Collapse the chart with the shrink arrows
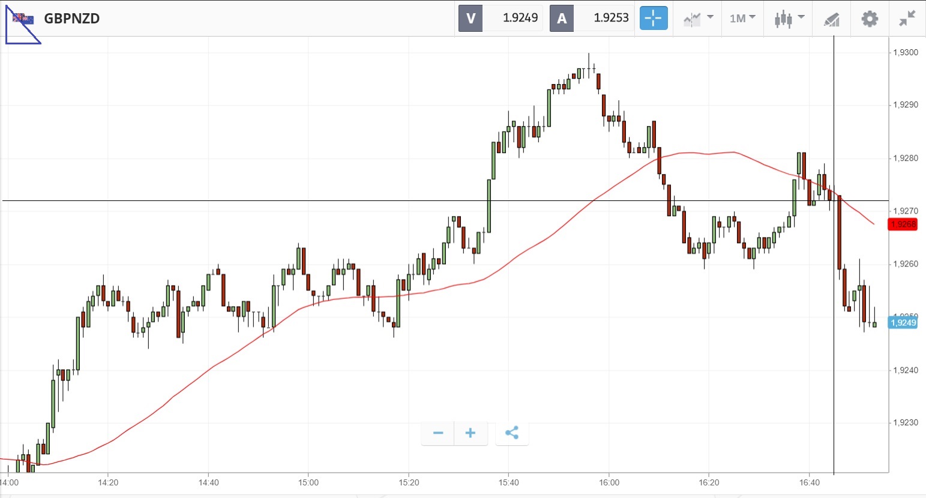Viewport: 926px width, 498px height. [x=907, y=19]
